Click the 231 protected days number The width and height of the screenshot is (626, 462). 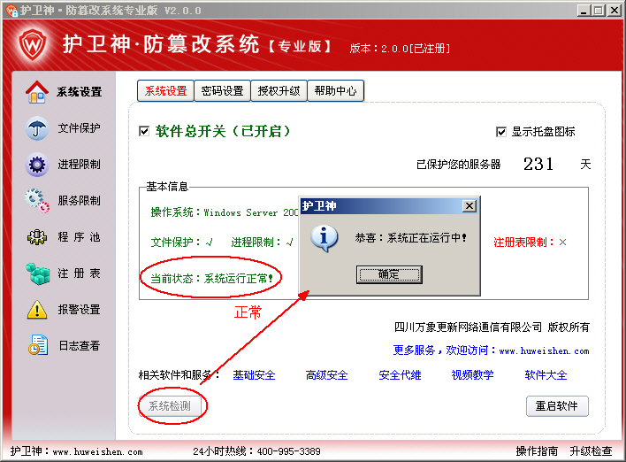click(538, 164)
